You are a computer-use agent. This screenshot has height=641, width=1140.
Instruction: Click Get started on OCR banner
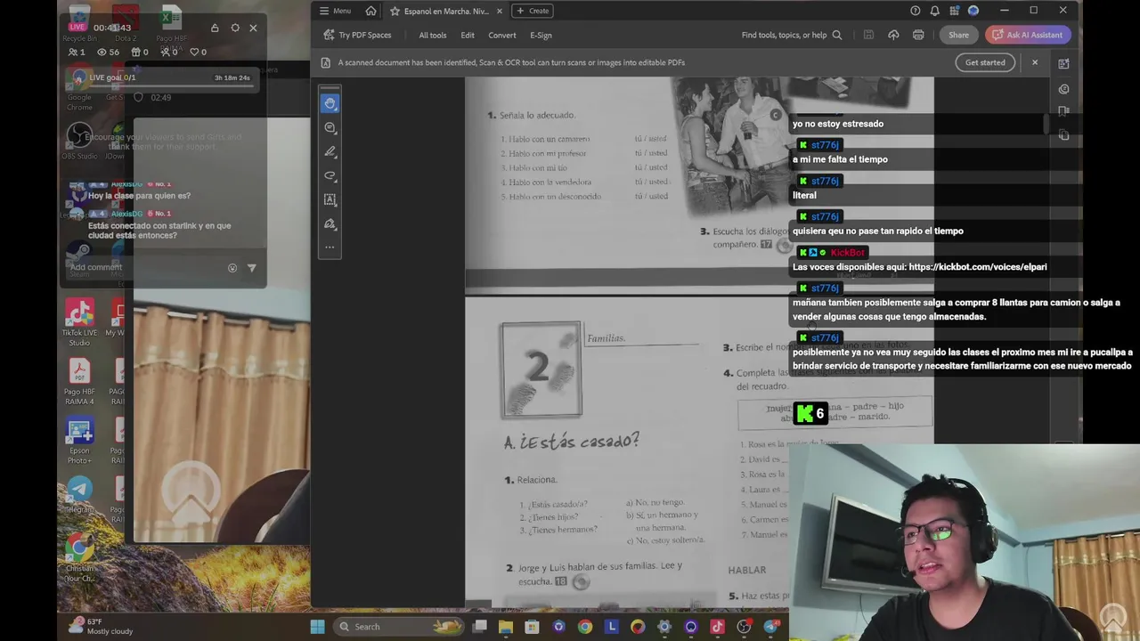(x=985, y=62)
